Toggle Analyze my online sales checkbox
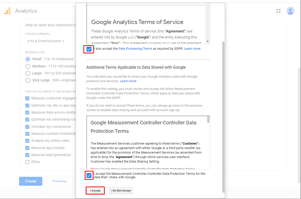Image resolution: width=301 pixels, height=199 pixels. tap(27, 141)
